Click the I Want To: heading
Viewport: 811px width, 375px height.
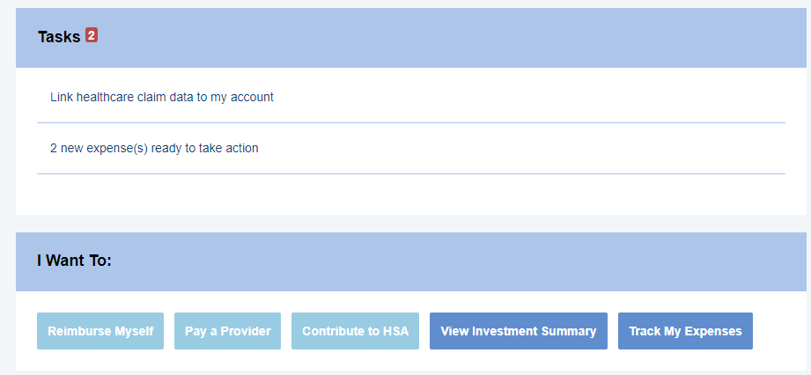(74, 261)
